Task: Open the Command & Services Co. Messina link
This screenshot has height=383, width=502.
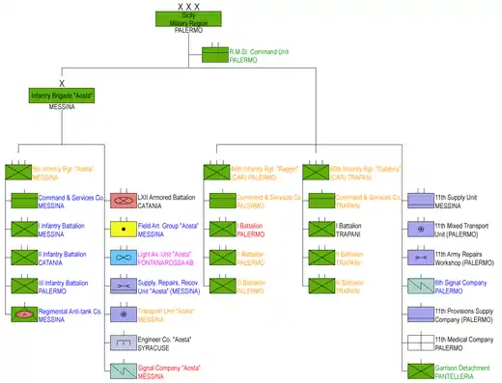Action: pos(71,202)
